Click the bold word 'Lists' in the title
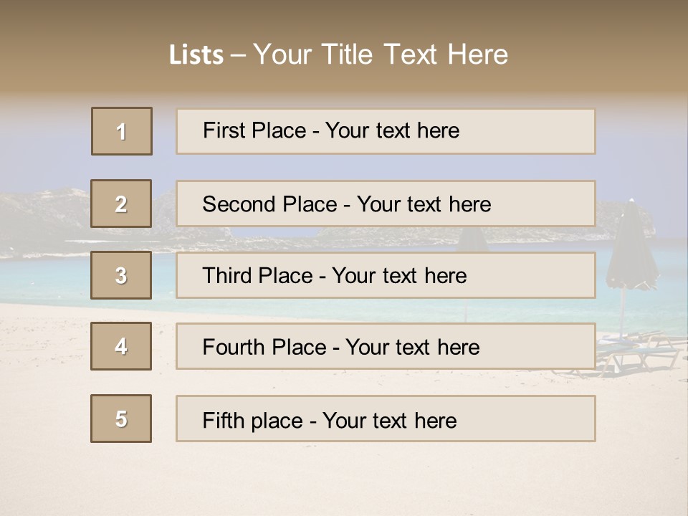Image resolution: width=688 pixels, height=516 pixels. 196,55
